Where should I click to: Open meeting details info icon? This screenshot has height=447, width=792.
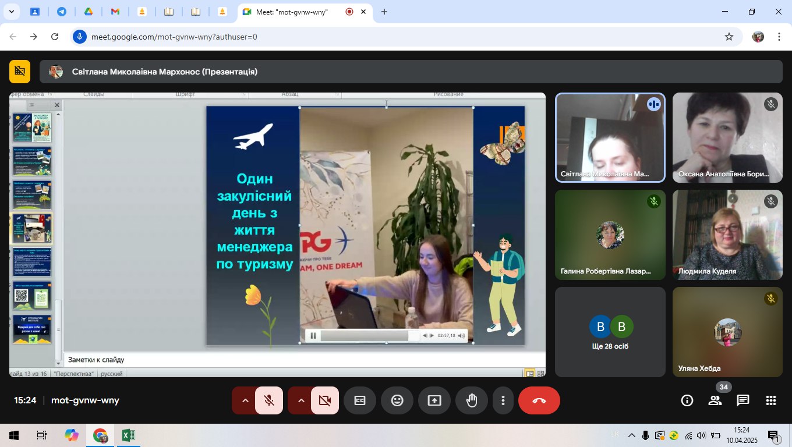tap(687, 400)
